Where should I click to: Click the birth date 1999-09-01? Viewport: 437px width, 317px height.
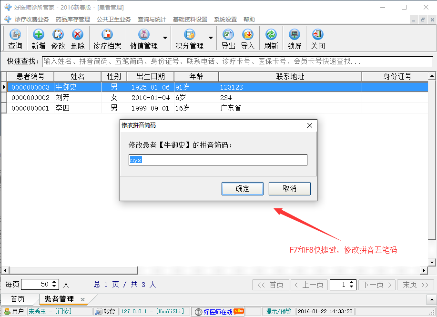[x=151, y=108]
